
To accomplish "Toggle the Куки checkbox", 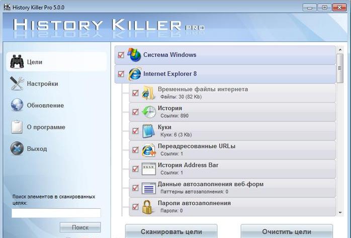I will 135,131.
